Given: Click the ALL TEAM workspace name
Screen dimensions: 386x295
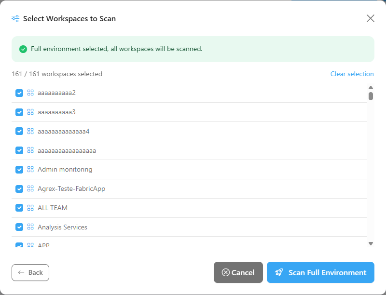Looking at the screenshot, I should (53, 208).
